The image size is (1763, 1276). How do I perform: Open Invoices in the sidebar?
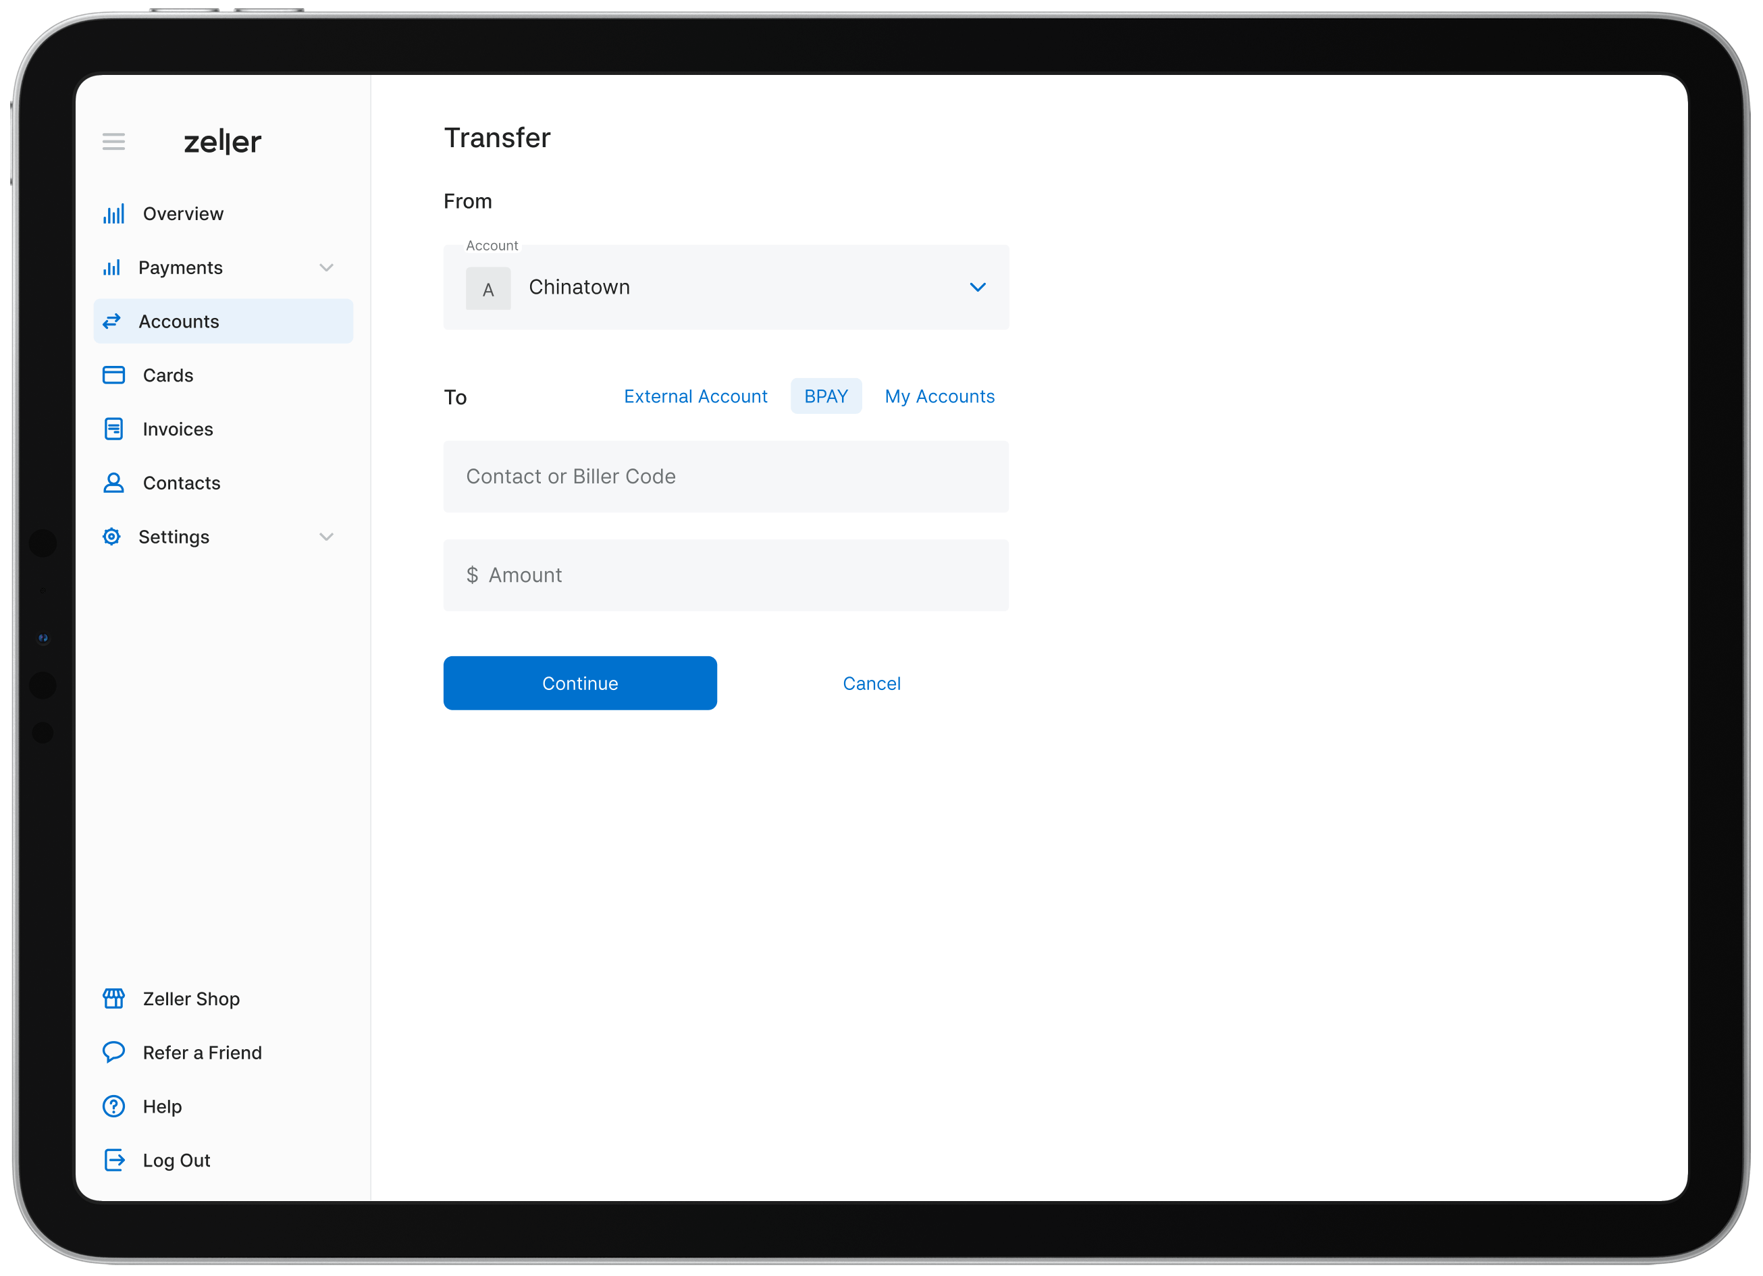[x=223, y=429]
